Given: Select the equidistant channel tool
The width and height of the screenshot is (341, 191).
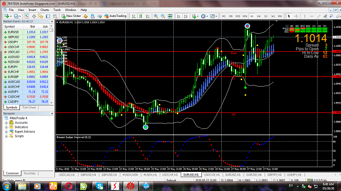Looking at the screenshot, I should pos(325,16).
